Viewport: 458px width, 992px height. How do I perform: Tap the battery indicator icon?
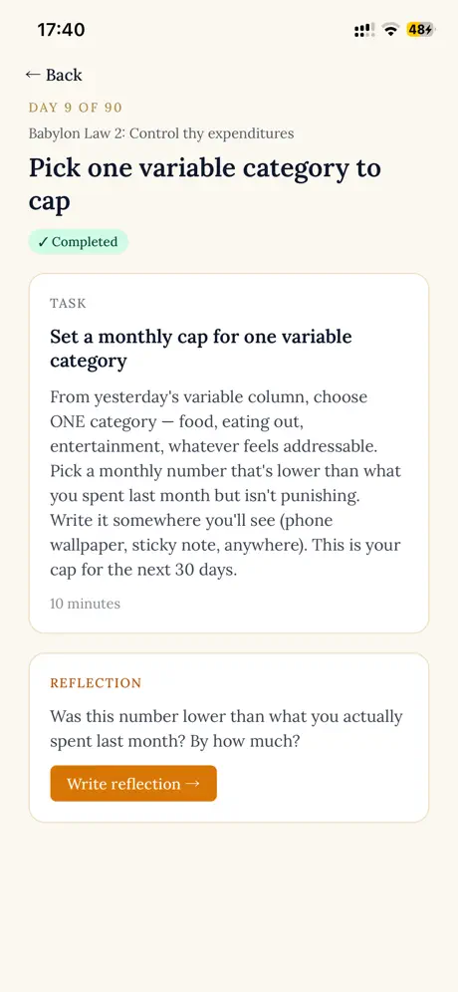[420, 30]
